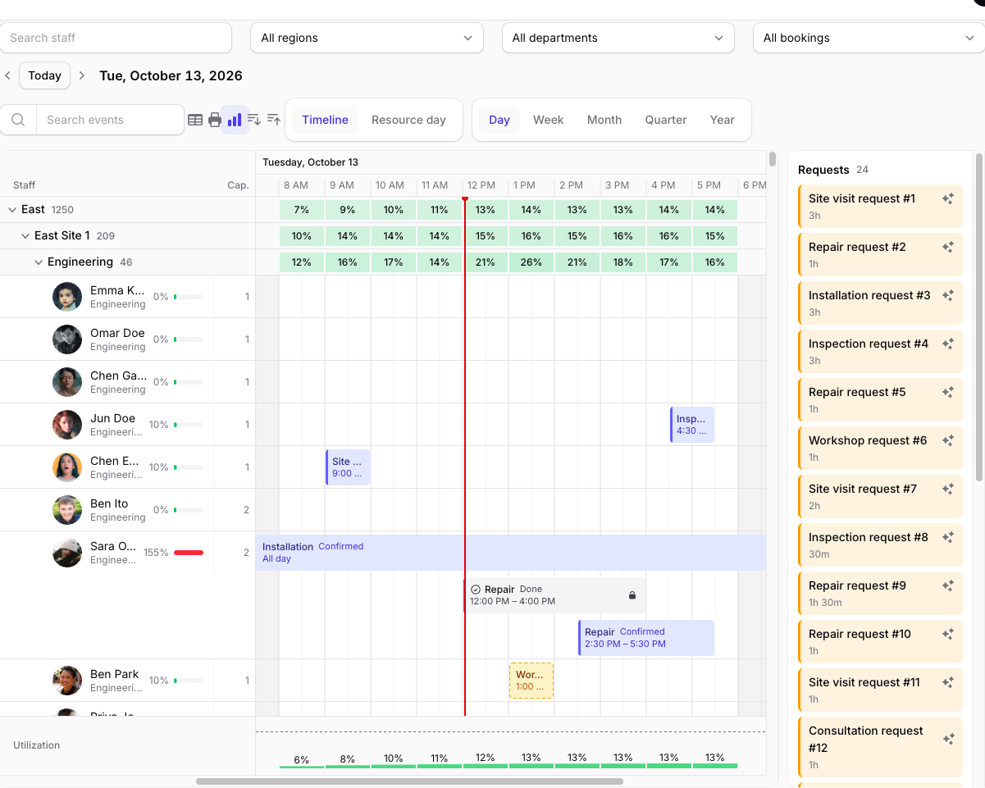Click the sort descending icon
The width and height of the screenshot is (985, 788).
tap(254, 120)
